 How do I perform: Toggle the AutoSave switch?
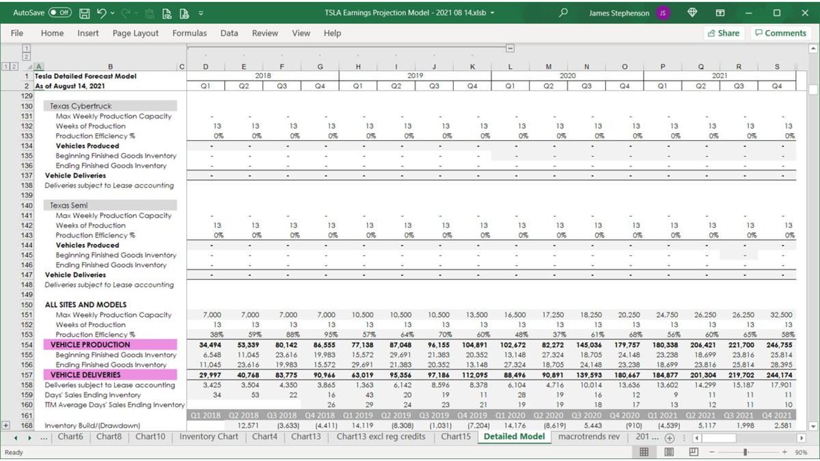point(60,13)
